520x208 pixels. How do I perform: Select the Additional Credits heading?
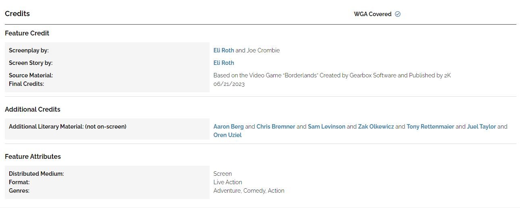33,109
